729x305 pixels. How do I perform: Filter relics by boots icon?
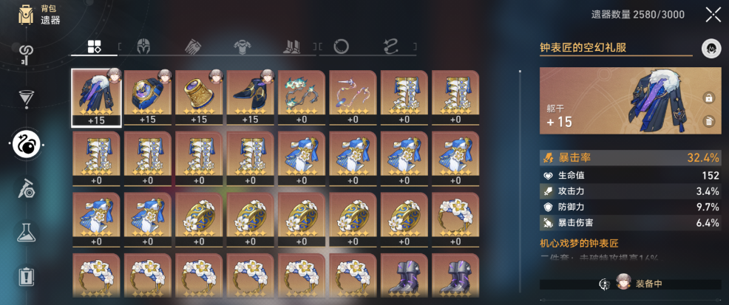293,47
